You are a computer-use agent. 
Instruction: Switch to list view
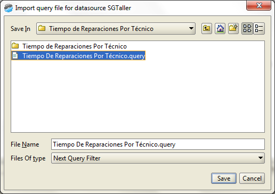tap(247, 28)
